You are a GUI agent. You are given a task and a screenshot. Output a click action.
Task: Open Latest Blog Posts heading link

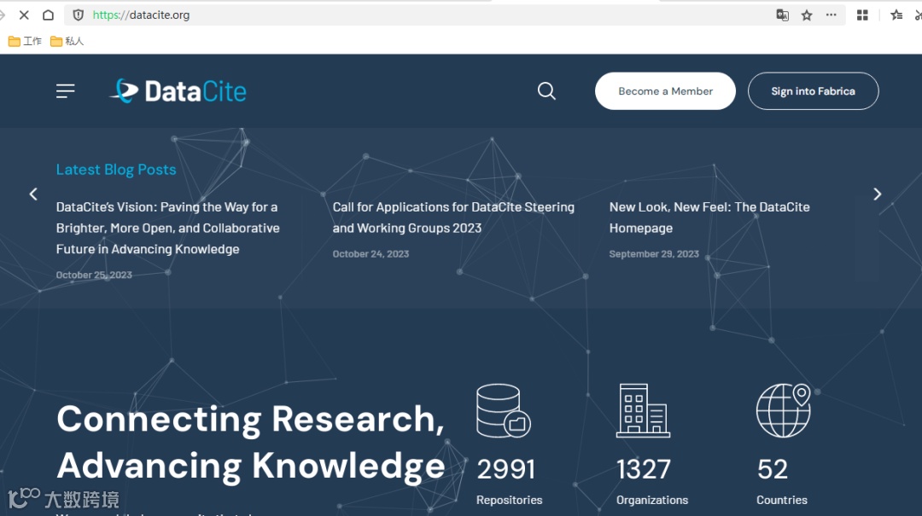coord(116,170)
